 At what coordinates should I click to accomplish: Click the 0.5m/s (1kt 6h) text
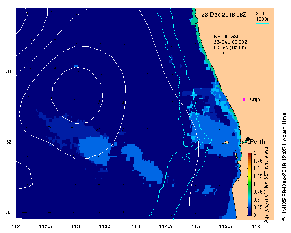pyautogui.click(x=230, y=48)
